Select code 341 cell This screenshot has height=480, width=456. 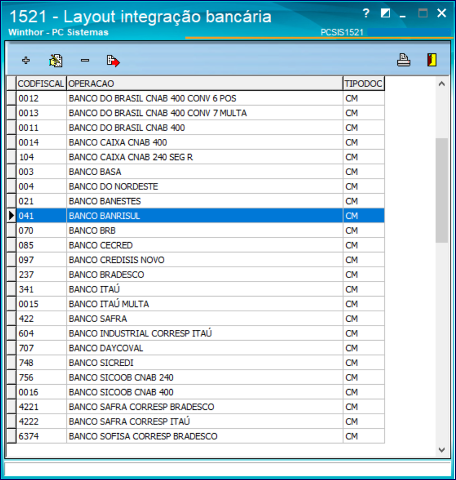tap(41, 290)
